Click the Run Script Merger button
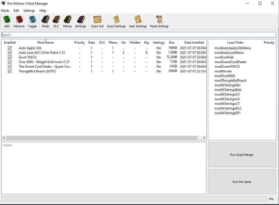The image size is (279, 205). (x=242, y=155)
